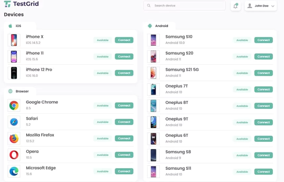Click the Android robot icon
The image size is (284, 182).
tap(150, 26)
